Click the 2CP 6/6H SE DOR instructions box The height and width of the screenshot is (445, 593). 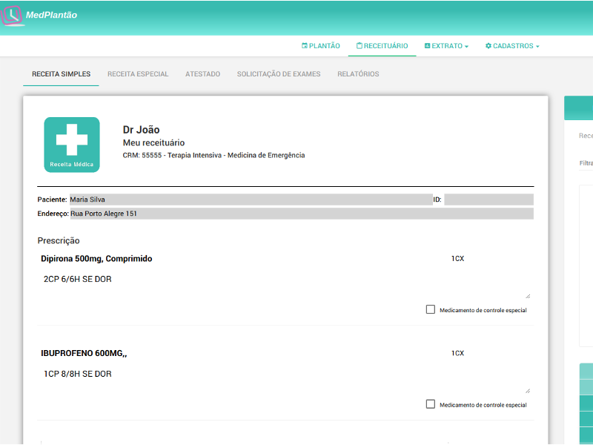[285, 285]
